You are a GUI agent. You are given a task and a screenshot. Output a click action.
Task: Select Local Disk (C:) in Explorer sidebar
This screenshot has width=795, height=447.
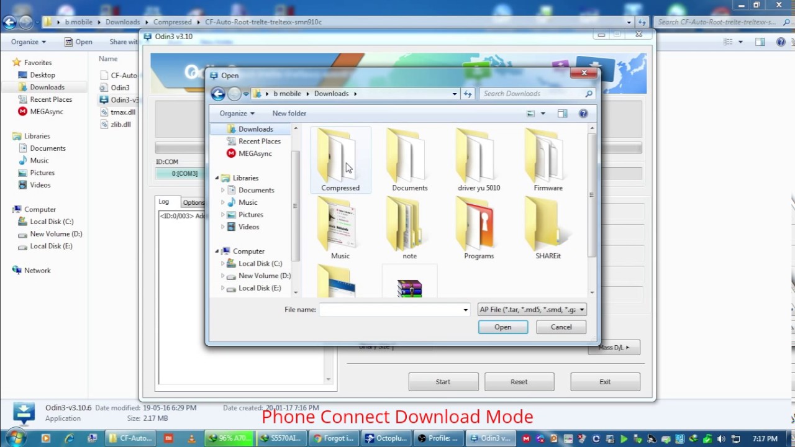[45, 222]
